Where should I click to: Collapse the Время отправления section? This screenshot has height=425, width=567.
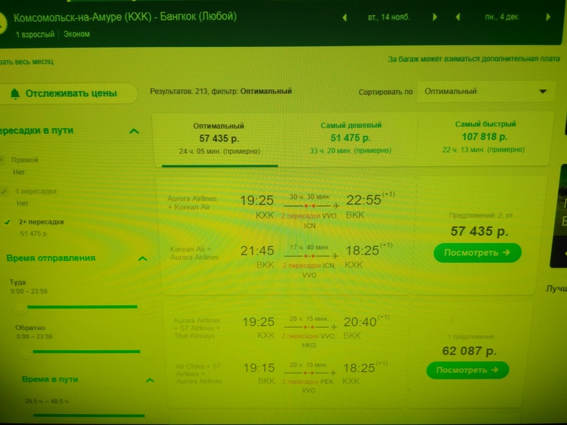click(142, 259)
